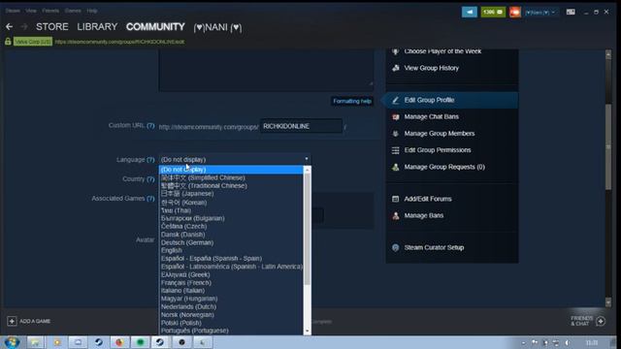The width and height of the screenshot is (621, 349).
Task: Select Norsk (Norwegian) option
Action: (x=231, y=314)
